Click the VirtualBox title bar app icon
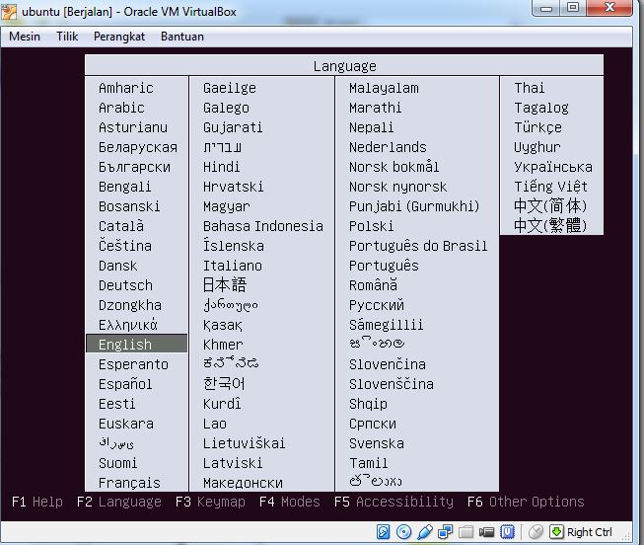Image resolution: width=644 pixels, height=545 pixels. [9, 11]
